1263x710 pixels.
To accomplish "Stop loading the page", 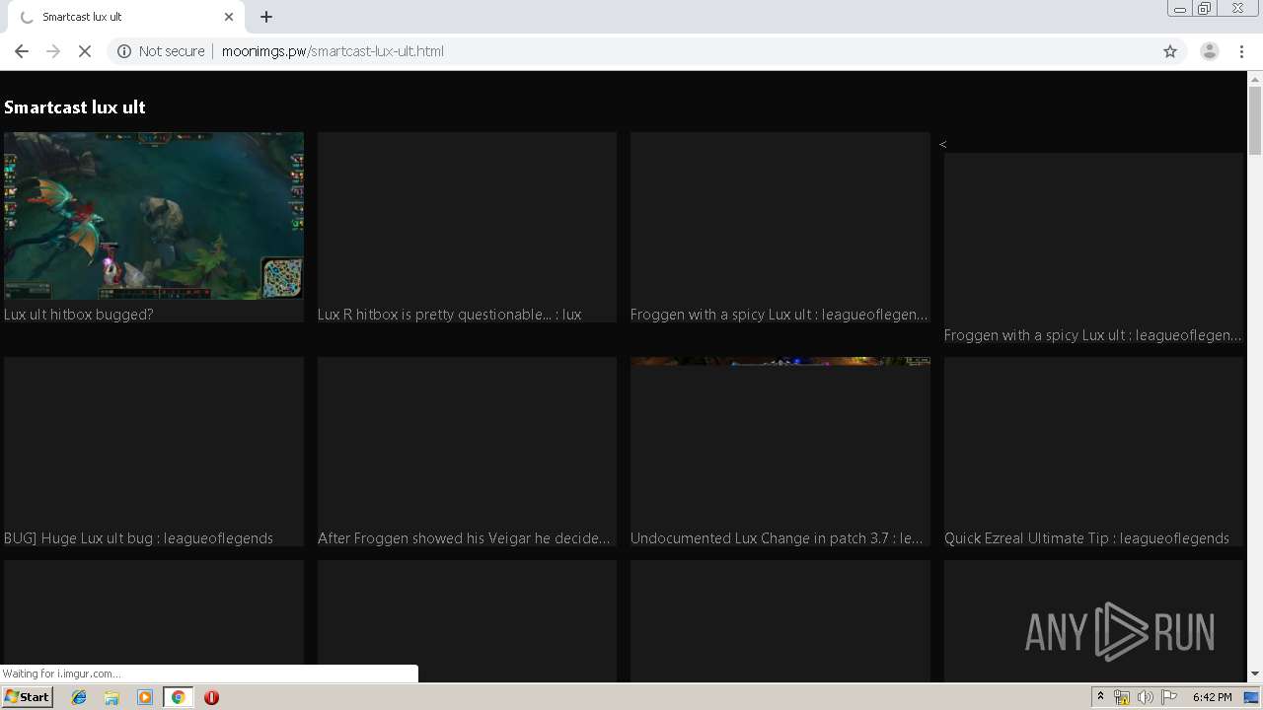I will click(85, 51).
